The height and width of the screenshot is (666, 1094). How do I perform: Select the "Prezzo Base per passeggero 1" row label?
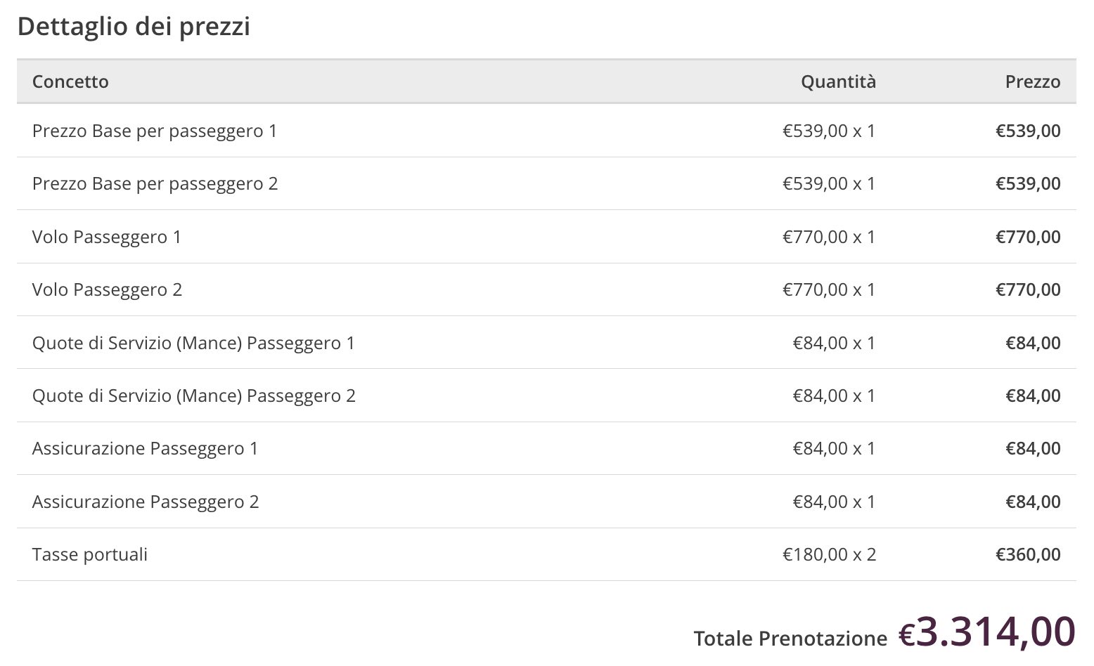click(x=155, y=131)
